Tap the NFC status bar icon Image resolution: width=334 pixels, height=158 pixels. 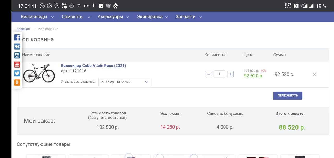tap(296, 6)
